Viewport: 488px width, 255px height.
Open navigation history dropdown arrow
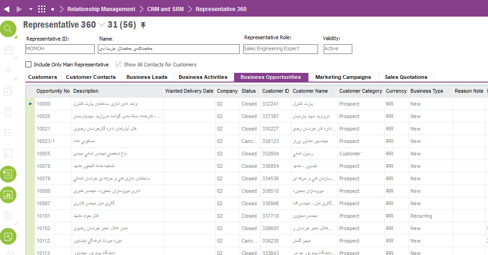[x=31, y=9]
